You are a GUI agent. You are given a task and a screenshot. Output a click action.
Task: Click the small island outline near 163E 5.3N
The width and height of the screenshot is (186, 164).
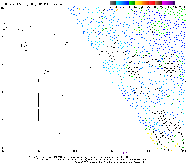(160, 75)
